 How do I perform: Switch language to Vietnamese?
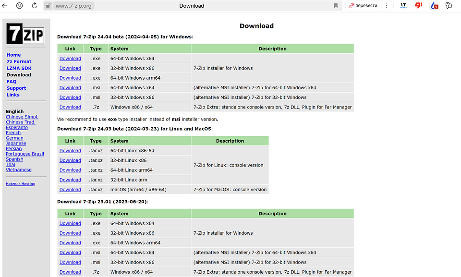pyautogui.click(x=19, y=169)
